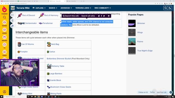Open a new browser tab plus button
The width and height of the screenshot is (175, 98).
click(x=84, y=1)
